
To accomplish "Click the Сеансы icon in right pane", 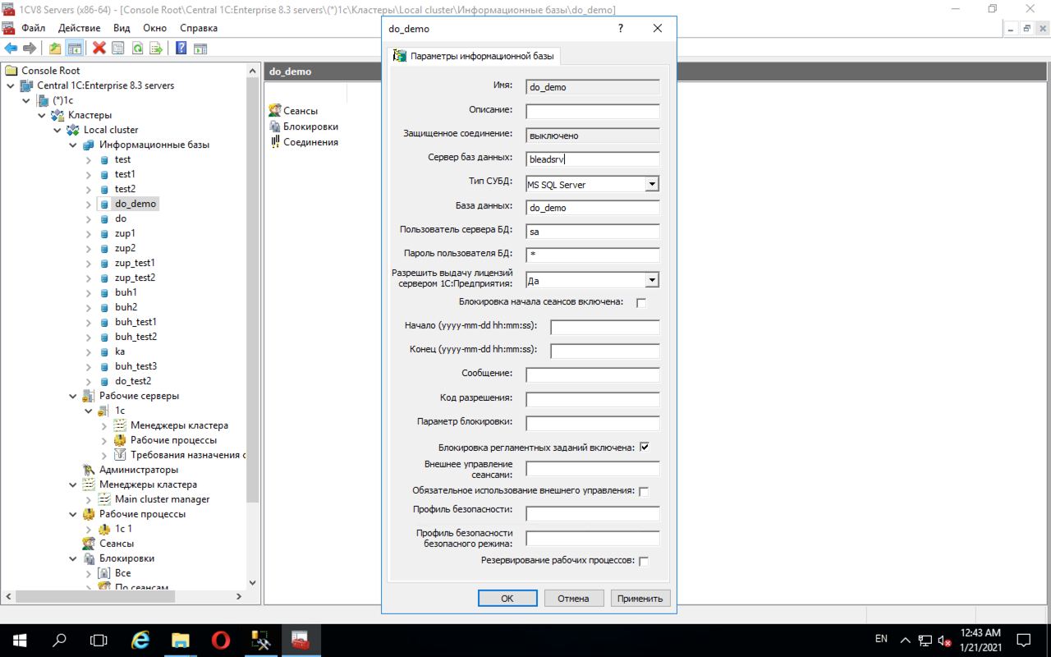I will tap(275, 110).
